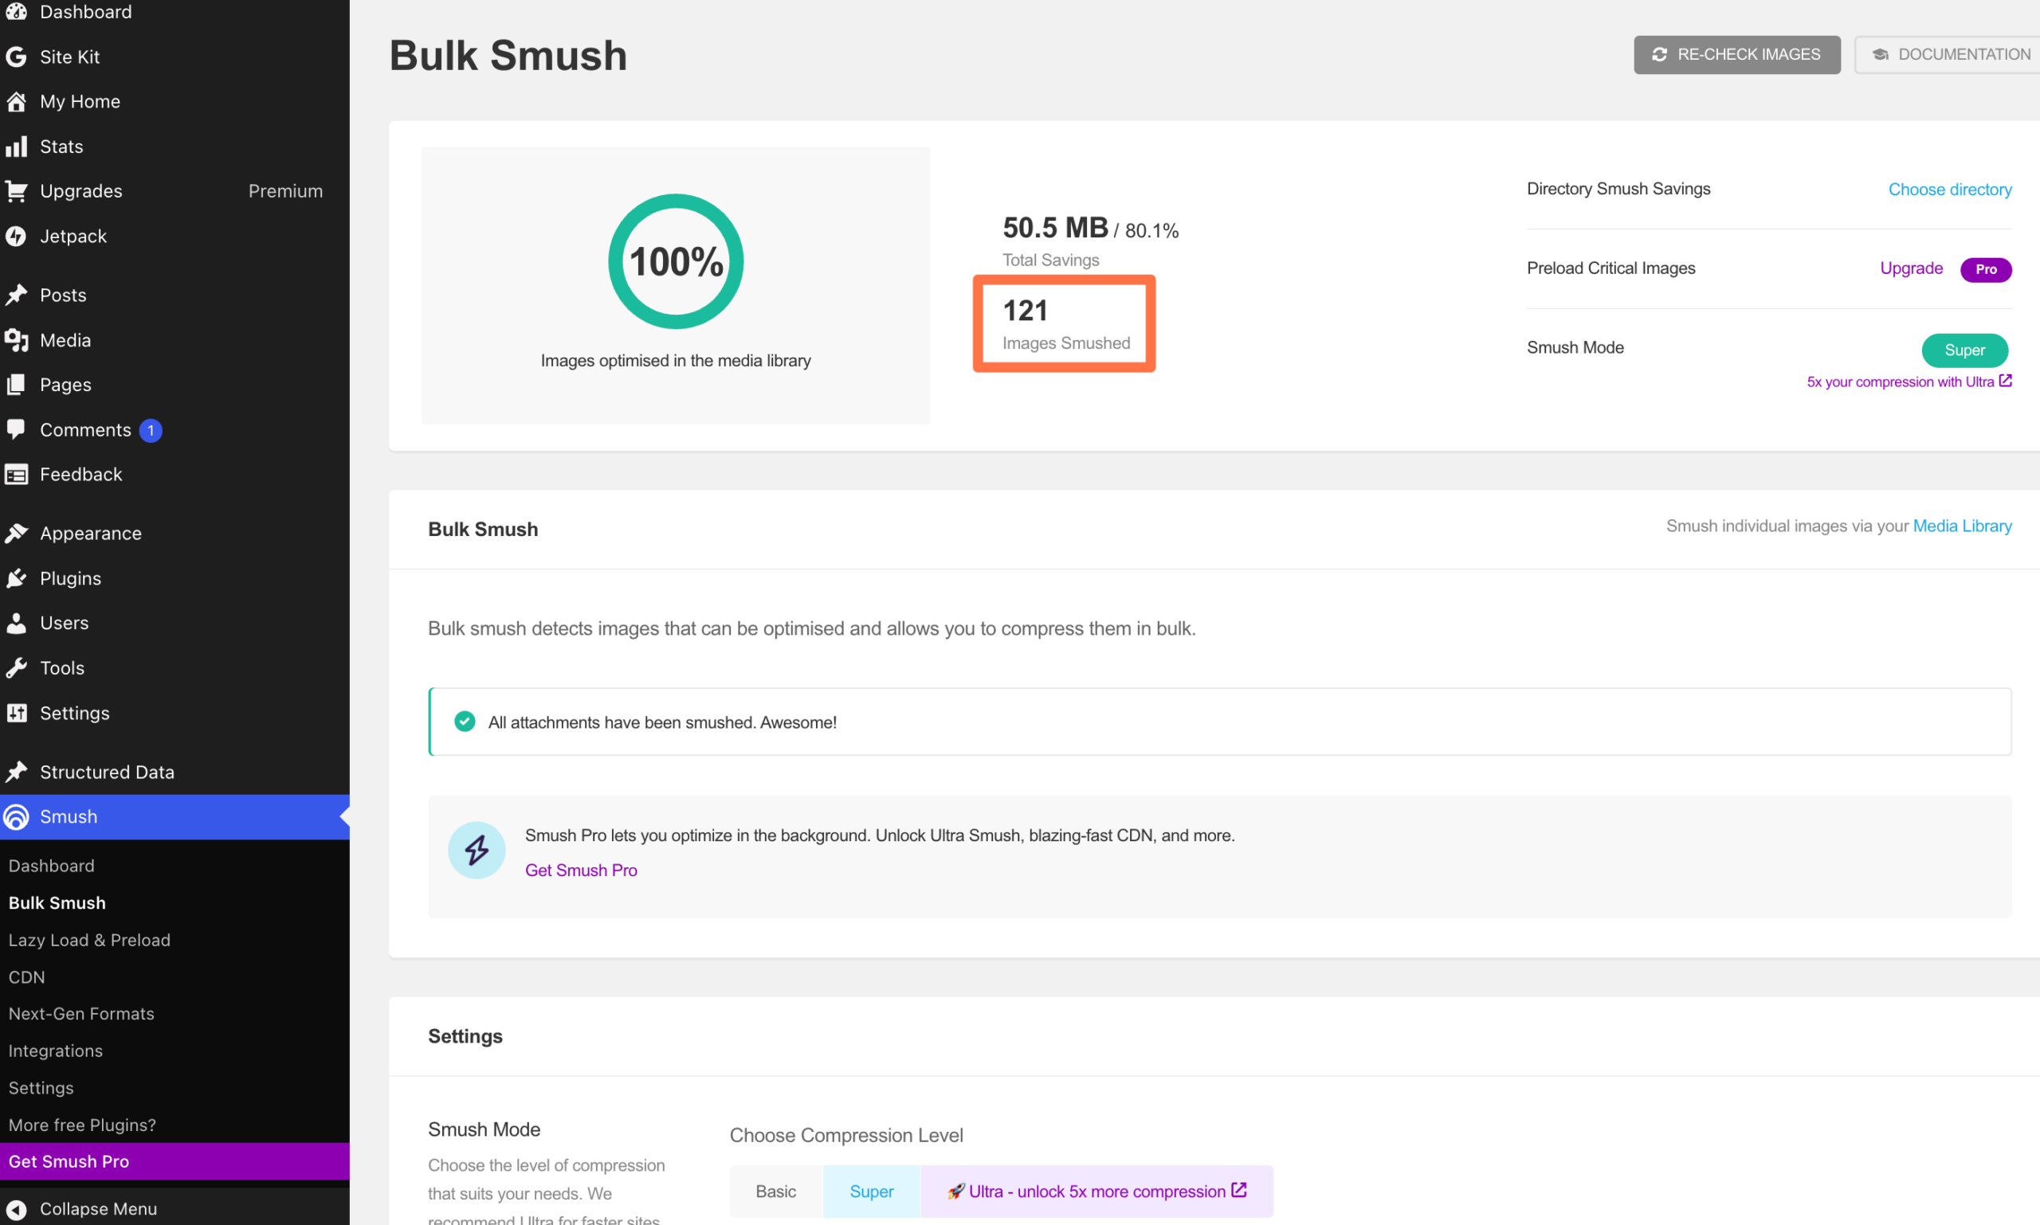2040x1225 pixels.
Task: Choose the Ultra compression option
Action: pos(1095,1192)
